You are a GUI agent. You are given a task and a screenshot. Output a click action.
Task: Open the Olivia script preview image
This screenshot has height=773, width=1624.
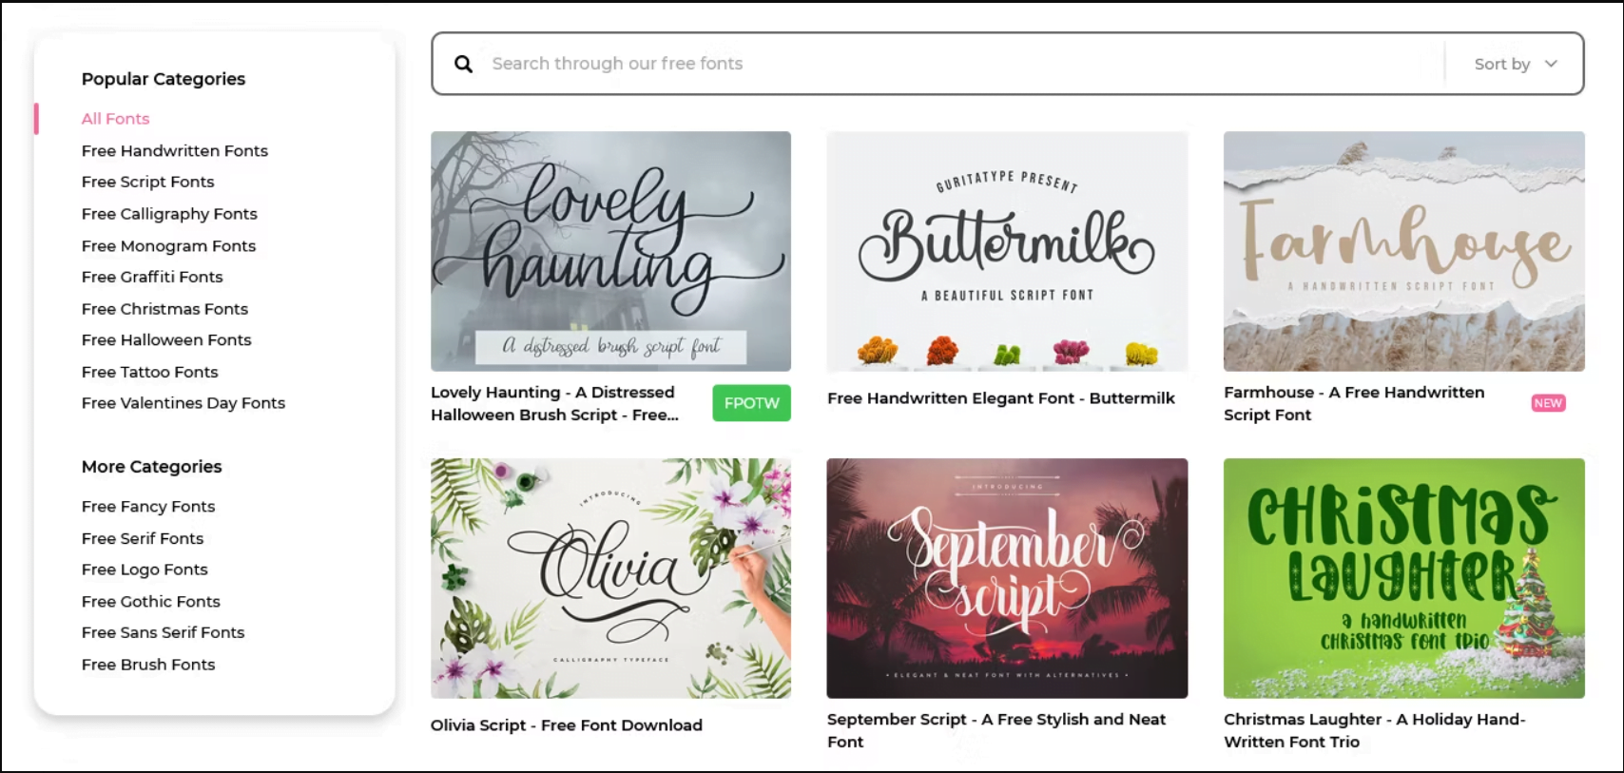point(610,578)
